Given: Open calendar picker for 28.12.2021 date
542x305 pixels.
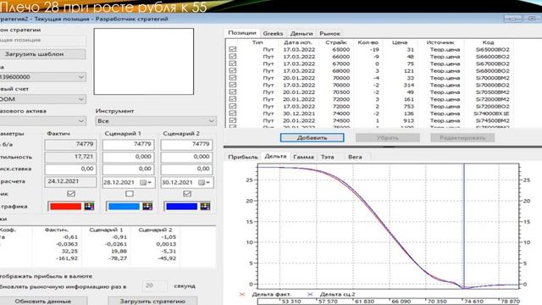Looking at the screenshot, I should point(146,183).
